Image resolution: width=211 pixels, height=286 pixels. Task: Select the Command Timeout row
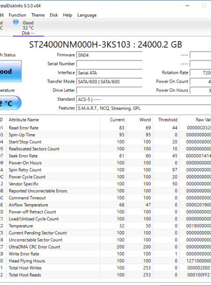(x=105, y=198)
